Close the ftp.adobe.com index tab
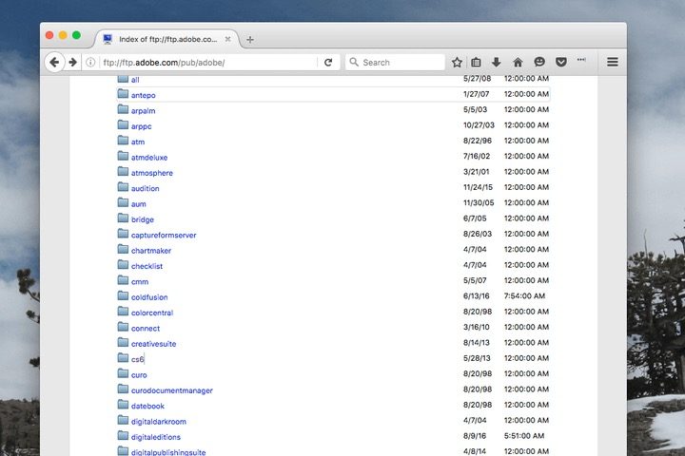 tap(228, 39)
